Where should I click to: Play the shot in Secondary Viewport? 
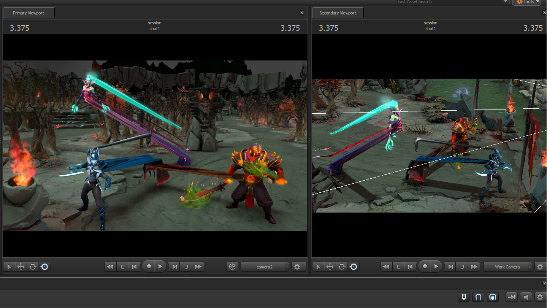[436, 267]
